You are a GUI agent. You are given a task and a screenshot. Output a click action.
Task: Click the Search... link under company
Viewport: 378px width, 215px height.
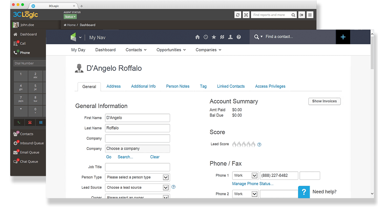(x=125, y=157)
